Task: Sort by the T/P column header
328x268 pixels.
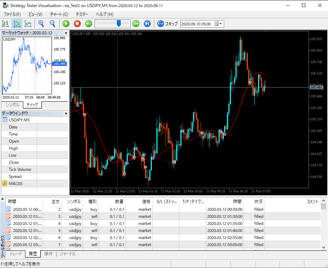Action: tap(192, 201)
